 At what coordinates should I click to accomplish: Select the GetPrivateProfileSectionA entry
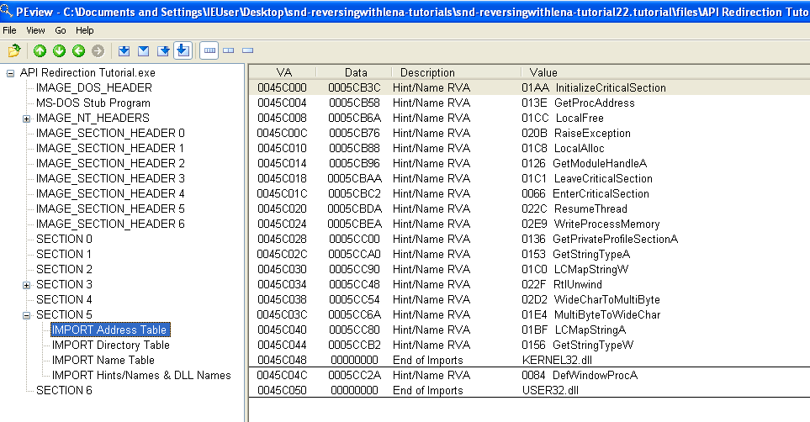[x=530, y=239]
